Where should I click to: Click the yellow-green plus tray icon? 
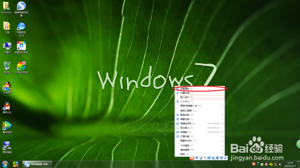coord(271,164)
